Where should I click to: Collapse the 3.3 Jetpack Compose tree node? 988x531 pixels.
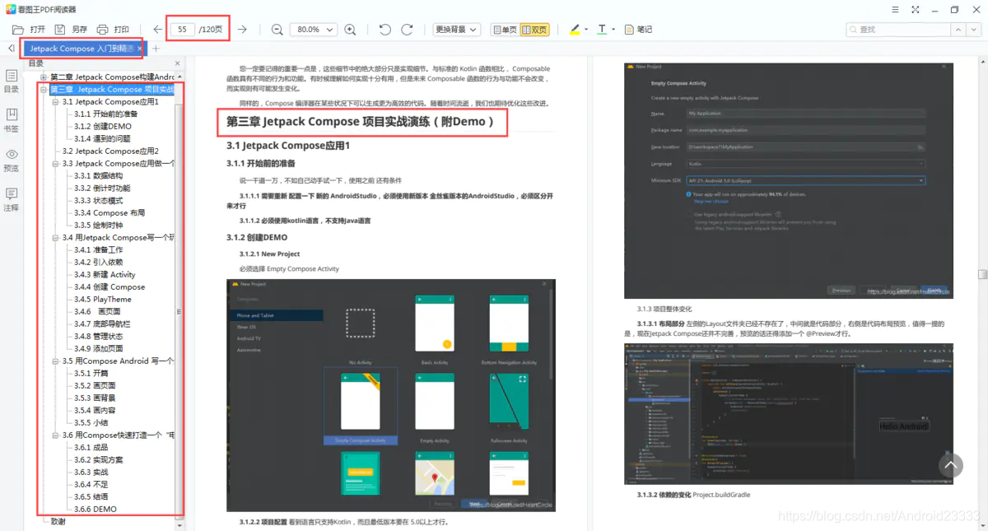tap(56, 164)
